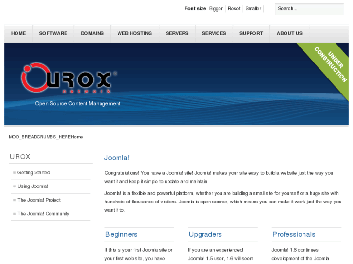Click Home in the breadcrumbs
353x264 pixels.
click(77, 137)
